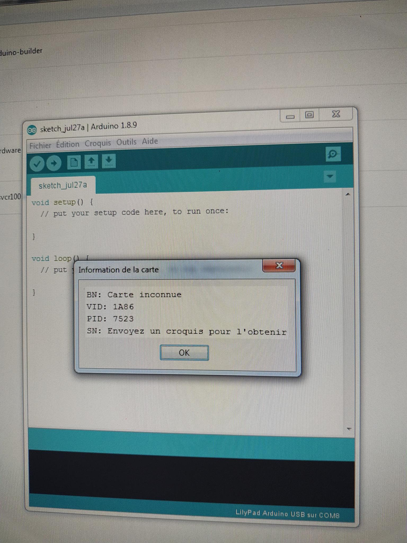Minimize the Arduino window
Image resolution: width=407 pixels, height=543 pixels.
[290, 116]
